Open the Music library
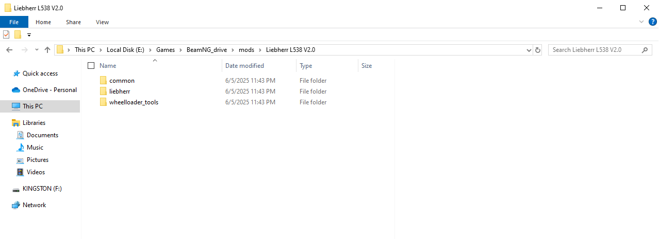This screenshot has width=659, height=239. tap(35, 148)
